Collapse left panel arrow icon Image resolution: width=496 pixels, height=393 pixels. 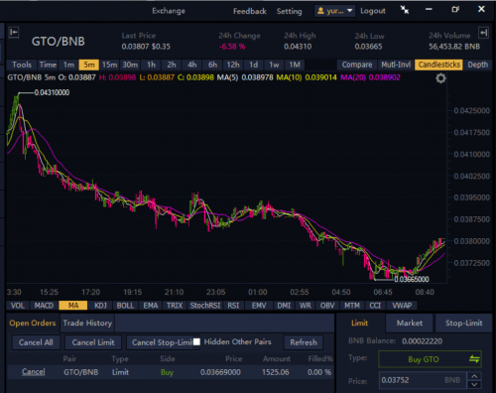(14, 32)
